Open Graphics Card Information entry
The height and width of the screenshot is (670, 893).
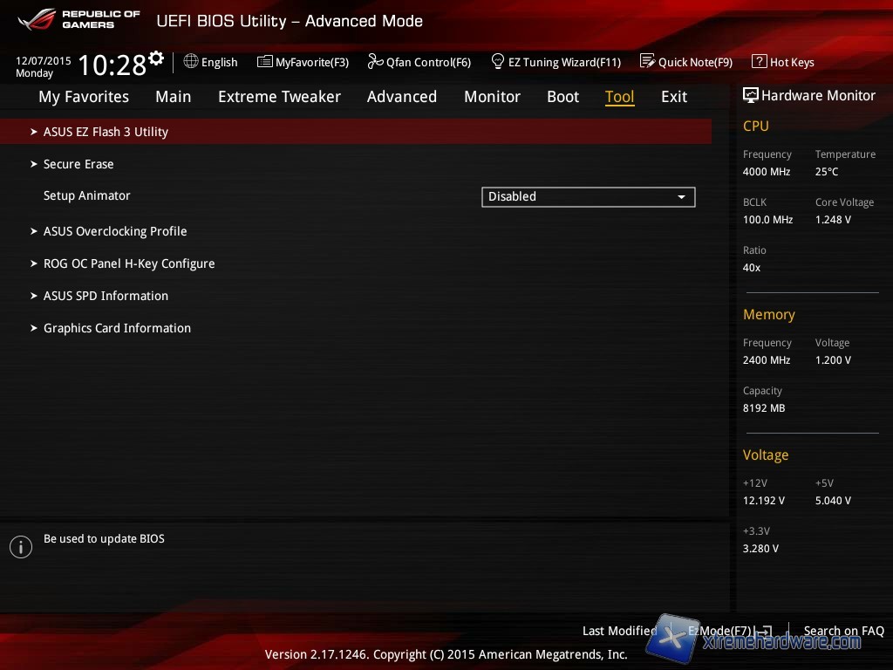coord(117,328)
